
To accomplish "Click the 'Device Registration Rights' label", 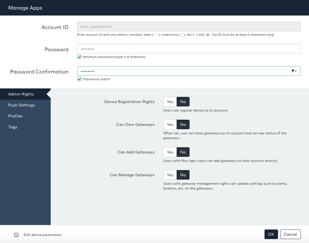I will (130, 102).
